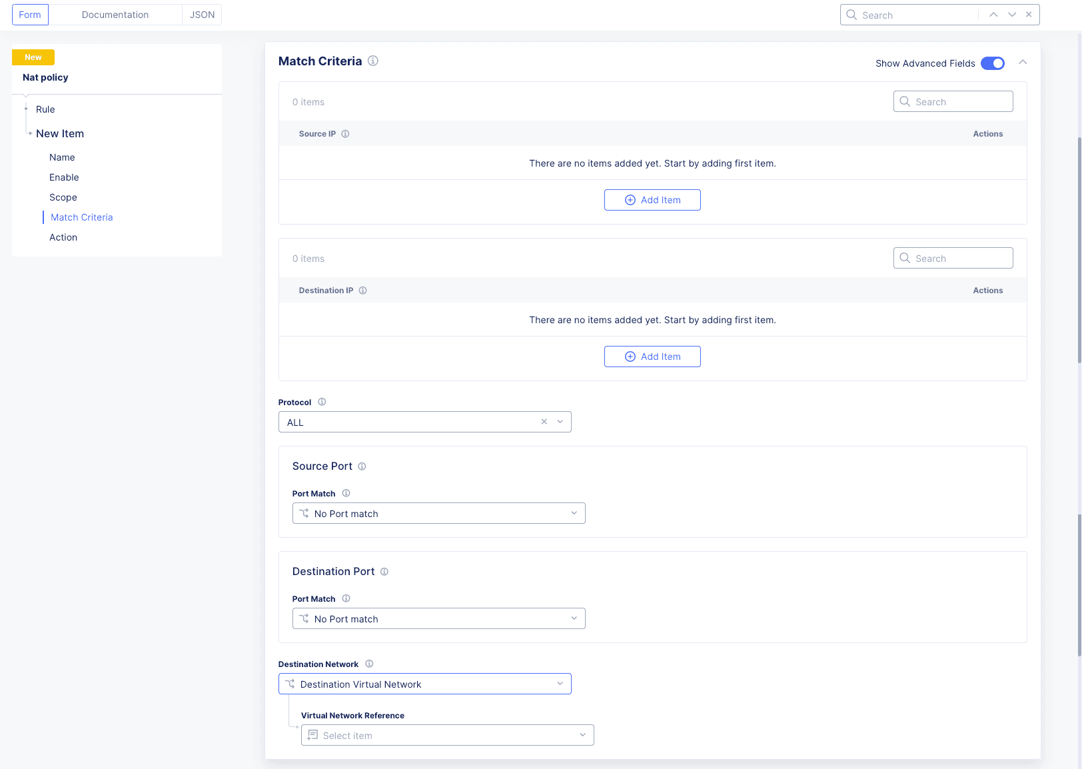This screenshot has width=1082, height=769.
Task: Select Action in the sidebar tree
Action: [63, 237]
